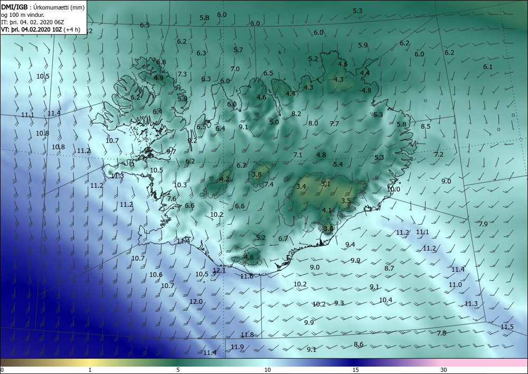Click the map value 11.8
The image size is (528, 374).
[x=247, y=334]
